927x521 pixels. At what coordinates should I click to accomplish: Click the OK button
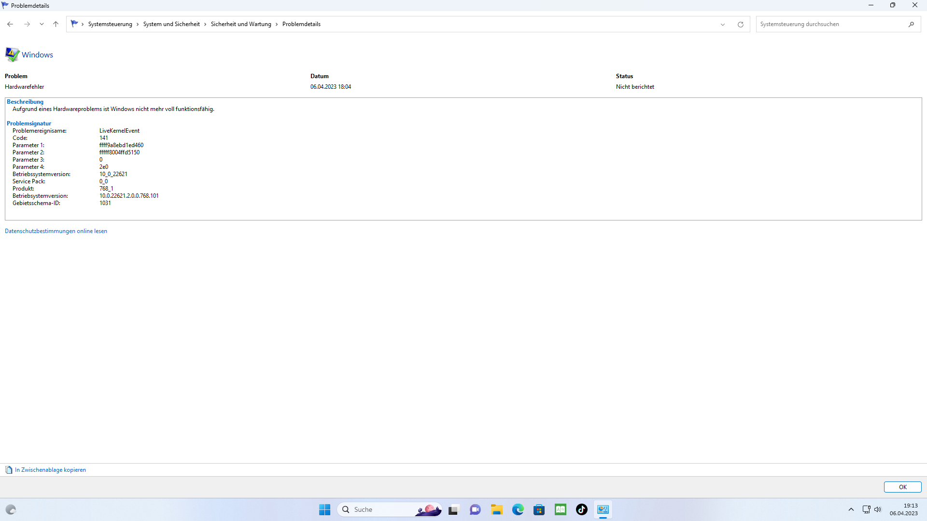[x=902, y=487]
